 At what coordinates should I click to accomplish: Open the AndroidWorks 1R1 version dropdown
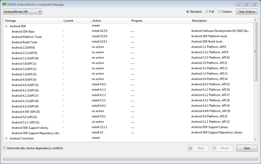tap(22, 12)
